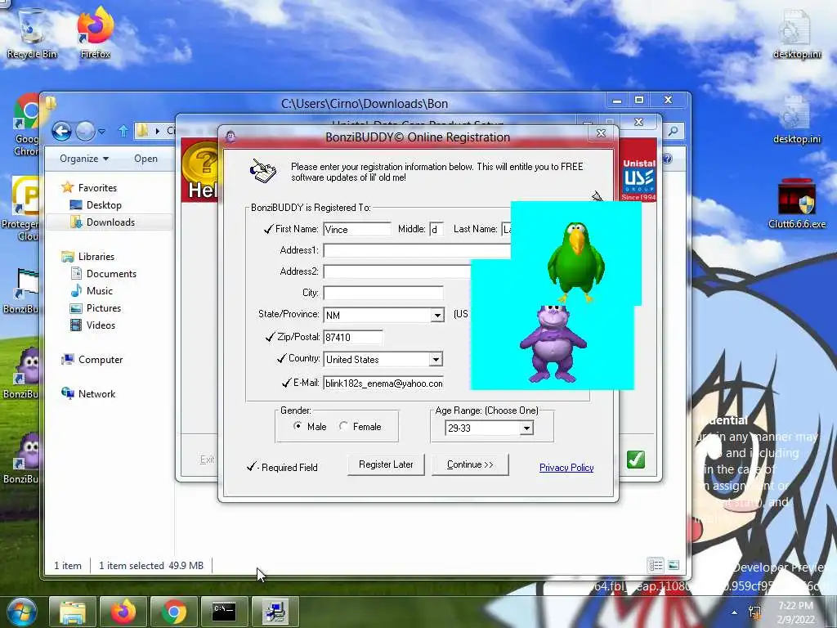Click the Continue >> button
Image resolution: width=837 pixels, height=628 pixels.
click(470, 464)
